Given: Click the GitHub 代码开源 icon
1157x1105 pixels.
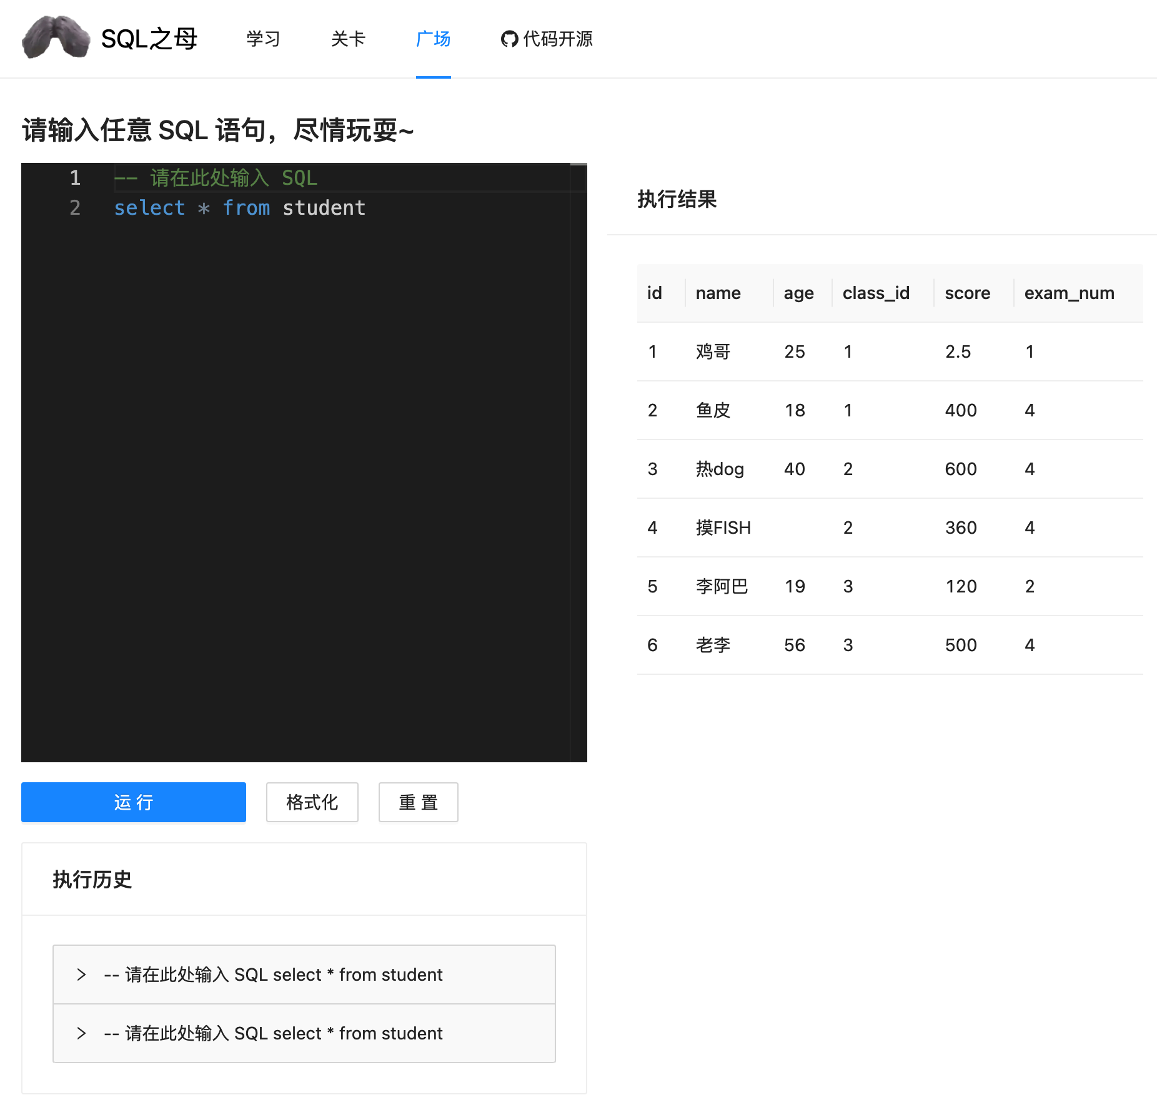Looking at the screenshot, I should coord(509,39).
